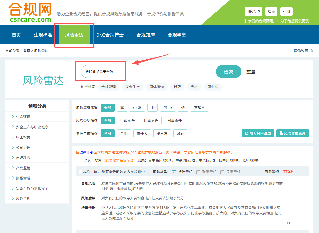Screen dimensions: 319x233
Task: Click the search keyword input field
Action: click(x=149, y=72)
